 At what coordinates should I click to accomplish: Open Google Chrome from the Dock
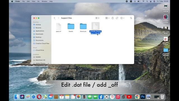[x=137, y=97]
